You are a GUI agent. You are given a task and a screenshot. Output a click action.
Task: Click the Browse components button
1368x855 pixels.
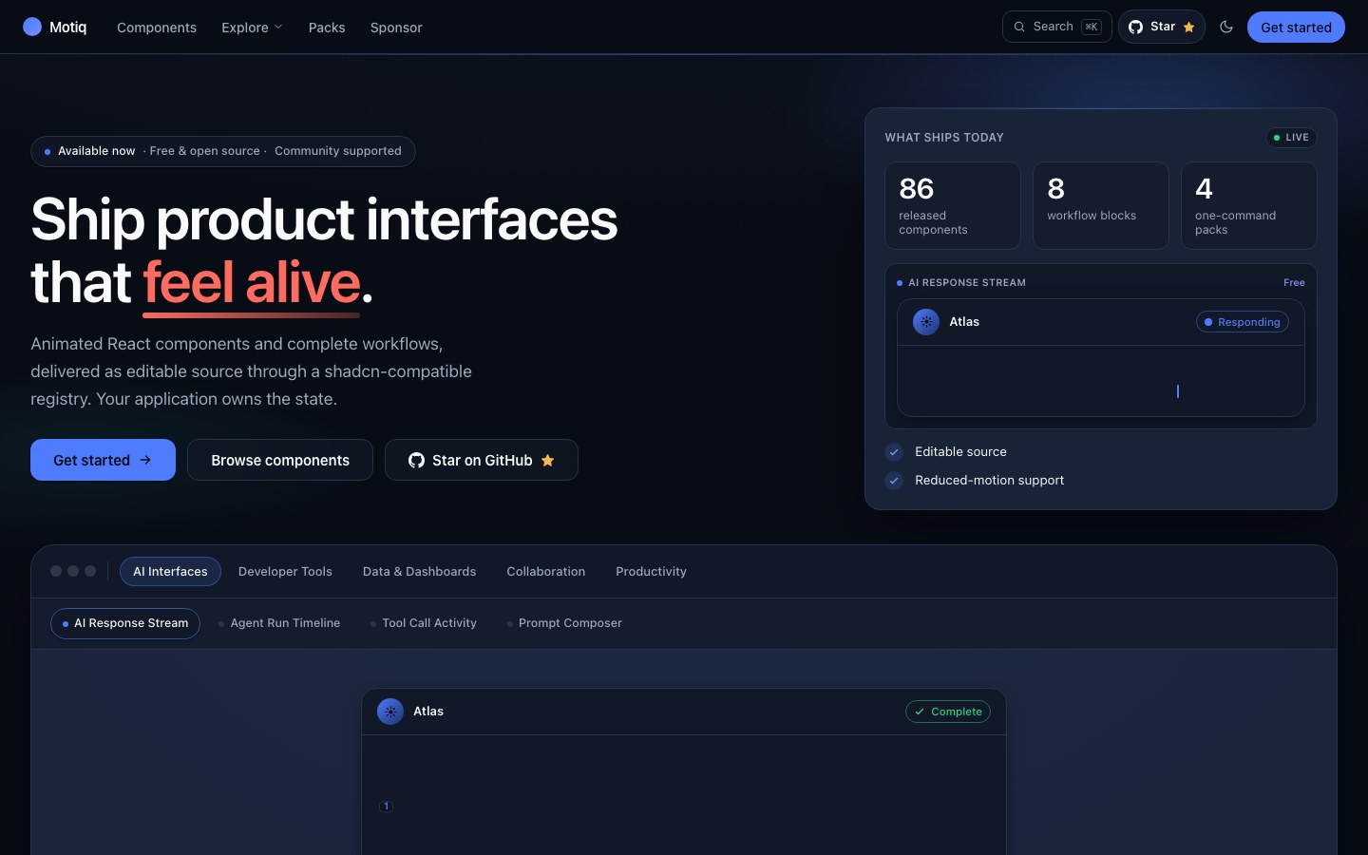pos(280,460)
